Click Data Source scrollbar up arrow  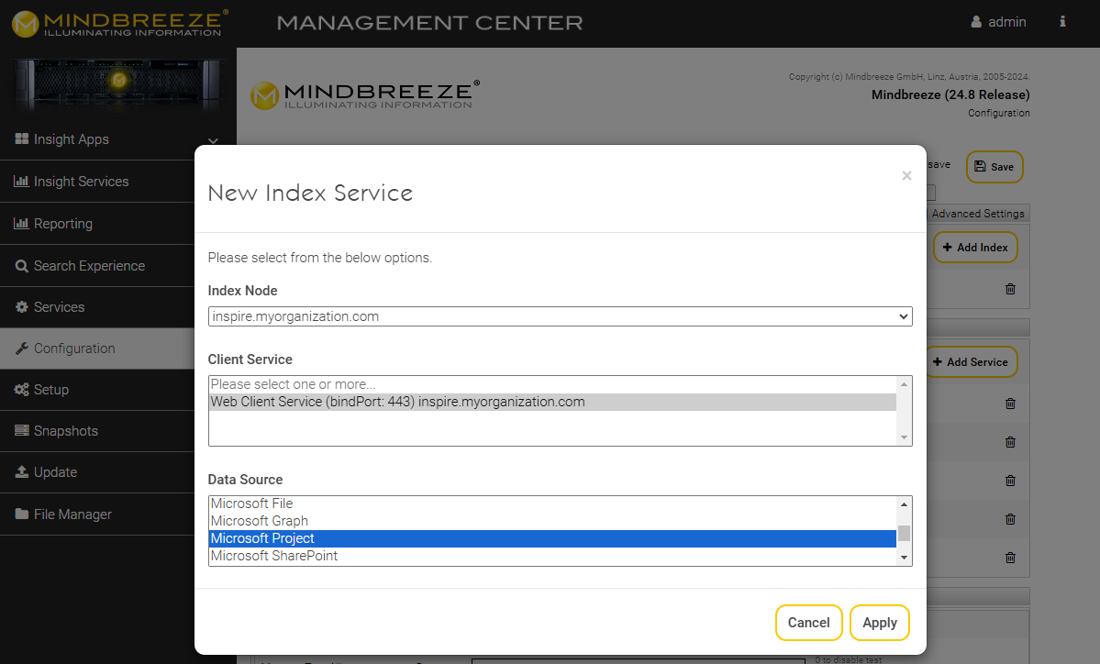click(x=905, y=504)
